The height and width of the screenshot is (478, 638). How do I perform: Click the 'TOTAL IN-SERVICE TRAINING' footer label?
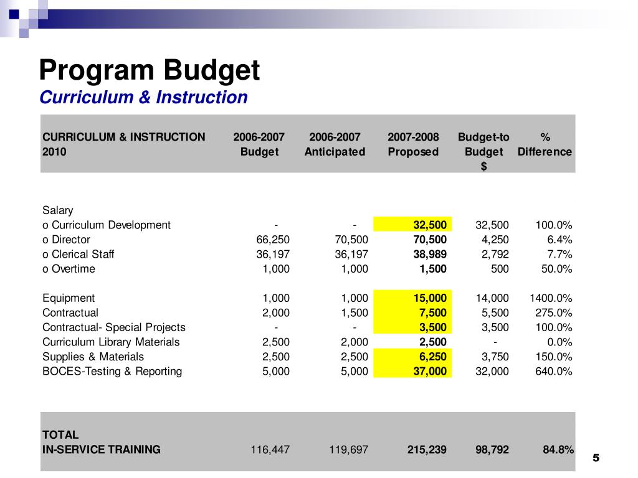coord(102,443)
